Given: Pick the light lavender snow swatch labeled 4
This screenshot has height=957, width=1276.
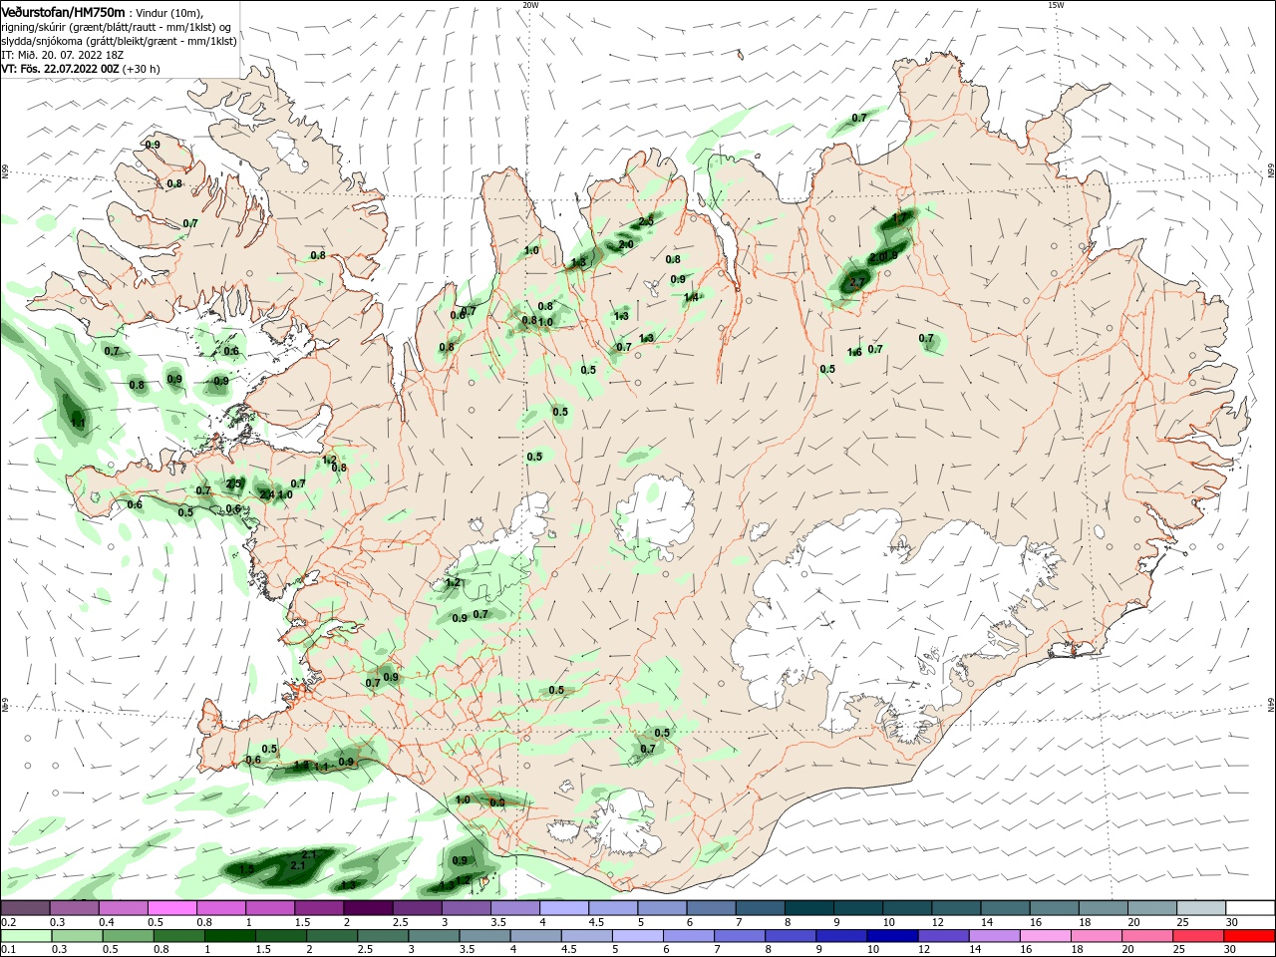Looking at the screenshot, I should [x=564, y=908].
